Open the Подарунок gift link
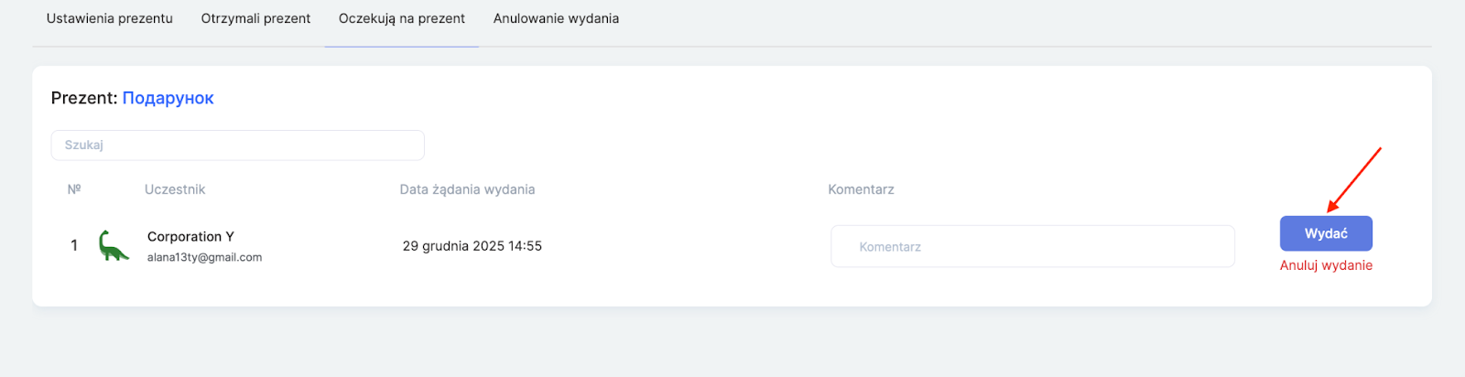 coord(168,98)
